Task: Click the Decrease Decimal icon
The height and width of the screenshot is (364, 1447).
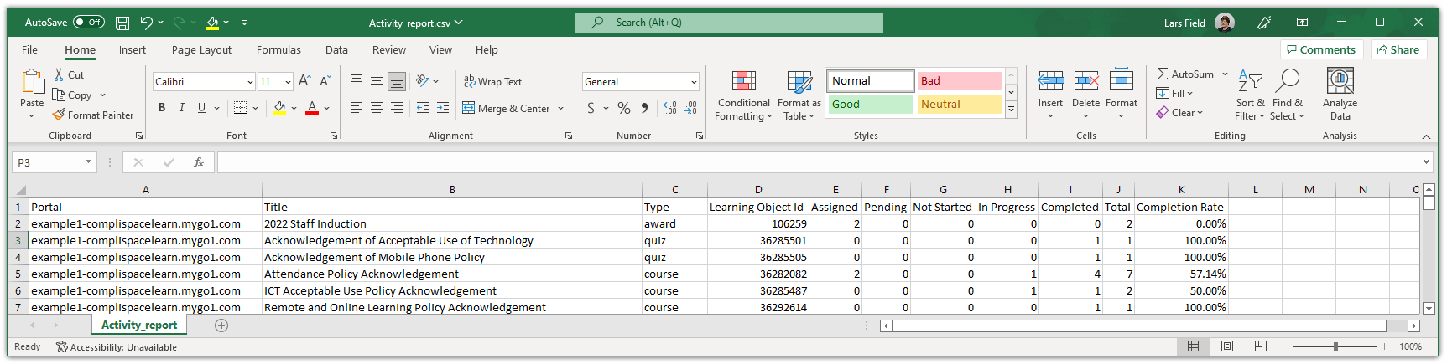Action: coord(690,108)
